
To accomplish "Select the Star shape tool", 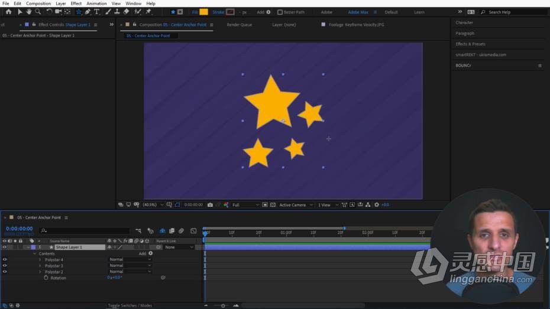I will [x=79, y=12].
